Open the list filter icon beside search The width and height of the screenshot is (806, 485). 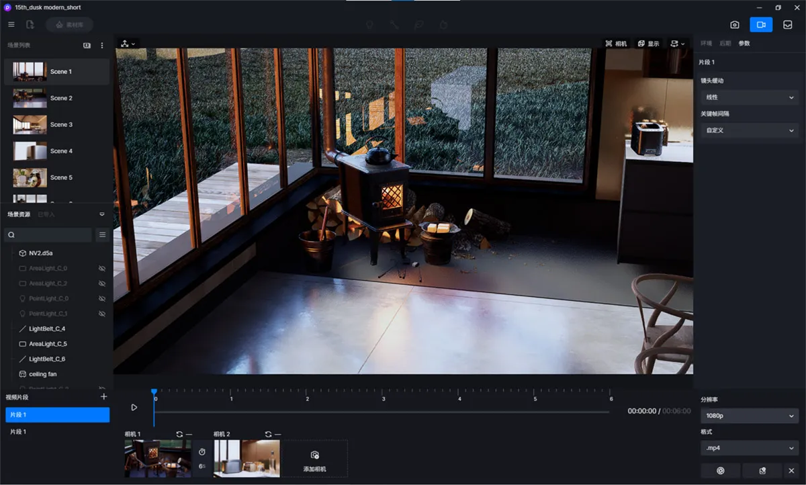(x=102, y=235)
